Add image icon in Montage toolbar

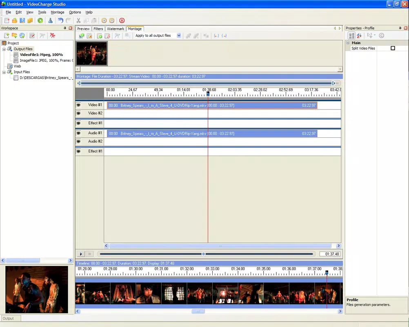[89, 36]
